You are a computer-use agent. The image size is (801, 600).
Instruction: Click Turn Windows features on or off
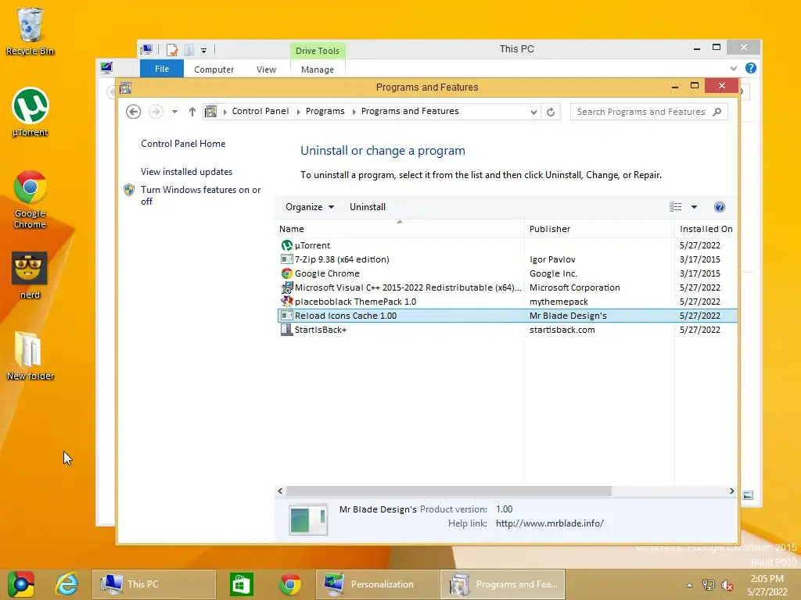[x=200, y=195]
